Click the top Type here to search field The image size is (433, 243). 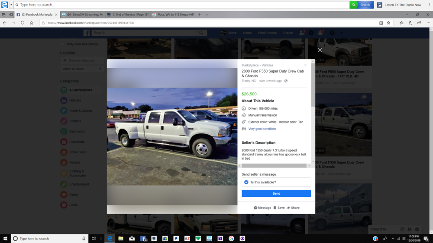182,5
